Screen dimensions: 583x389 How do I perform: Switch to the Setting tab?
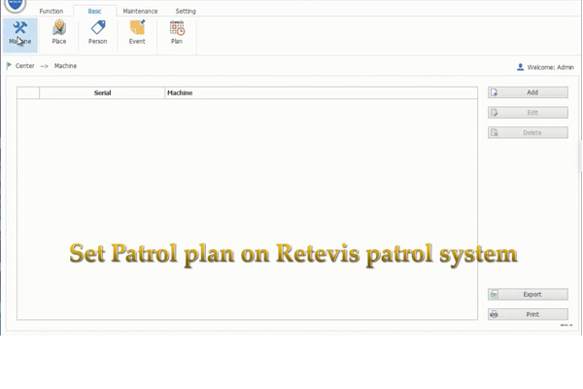pos(186,11)
